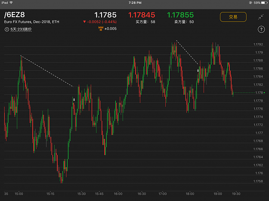269x201 pixels.
Task: Tap the red bid price 1.17845
Action: tap(142, 15)
